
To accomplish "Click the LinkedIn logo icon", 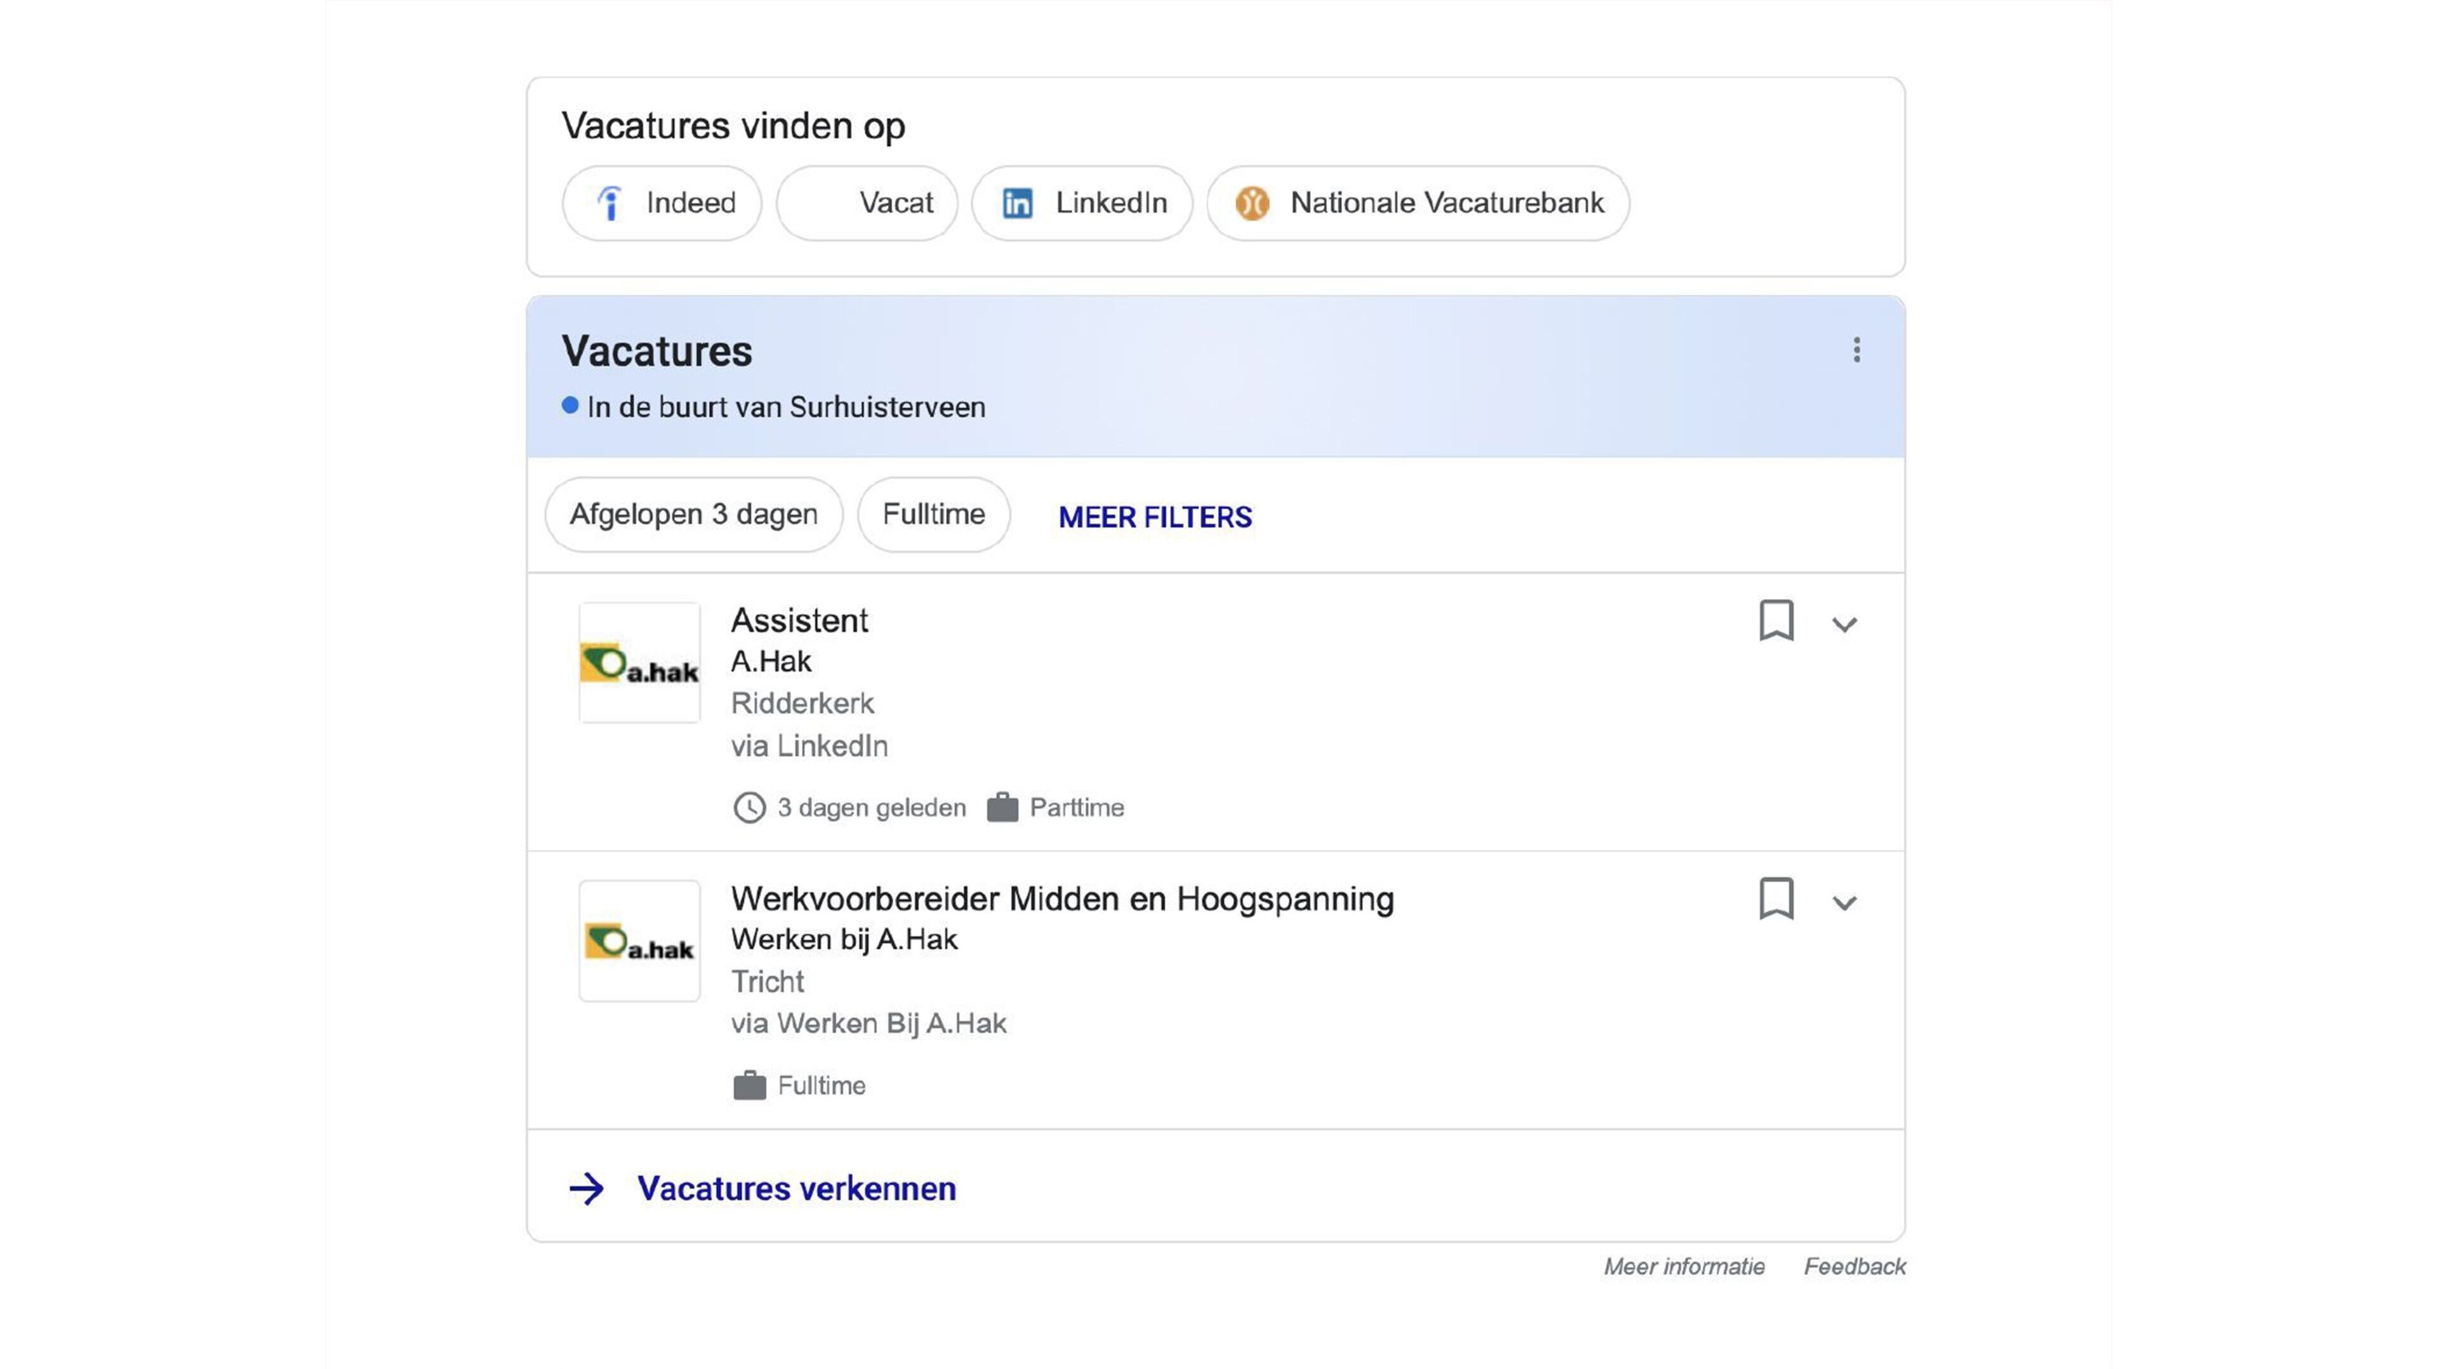I will tap(1017, 203).
